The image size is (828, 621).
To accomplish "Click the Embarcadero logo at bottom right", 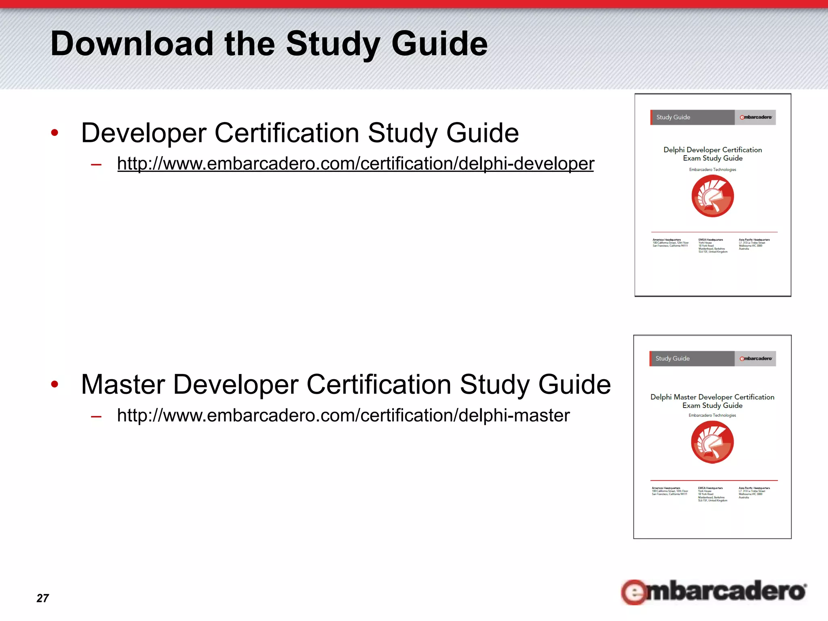I will tap(714, 591).
